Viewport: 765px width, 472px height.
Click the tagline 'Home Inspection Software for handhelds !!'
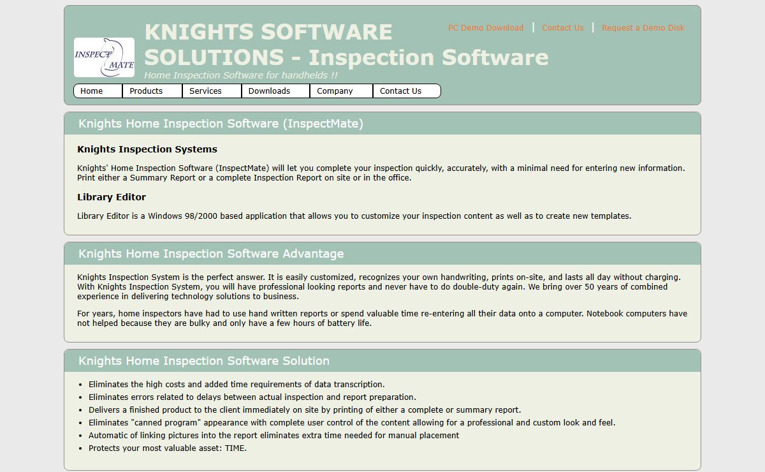point(241,75)
